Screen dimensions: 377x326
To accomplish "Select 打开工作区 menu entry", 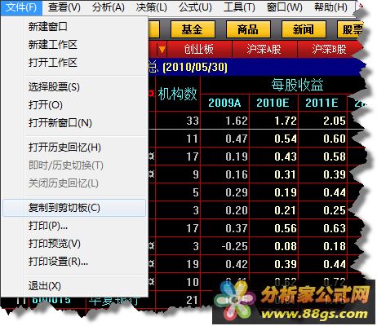I will [x=74, y=63].
